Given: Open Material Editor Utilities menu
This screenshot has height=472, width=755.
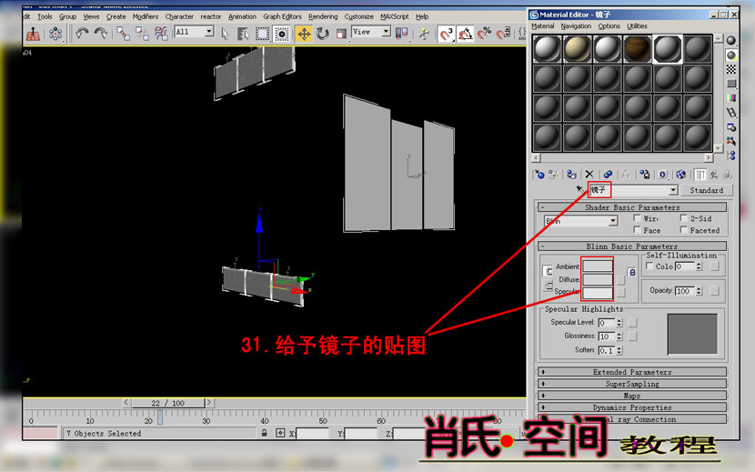Looking at the screenshot, I should [637, 26].
